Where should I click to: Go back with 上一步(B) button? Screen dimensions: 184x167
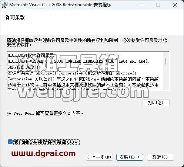pos(100,157)
